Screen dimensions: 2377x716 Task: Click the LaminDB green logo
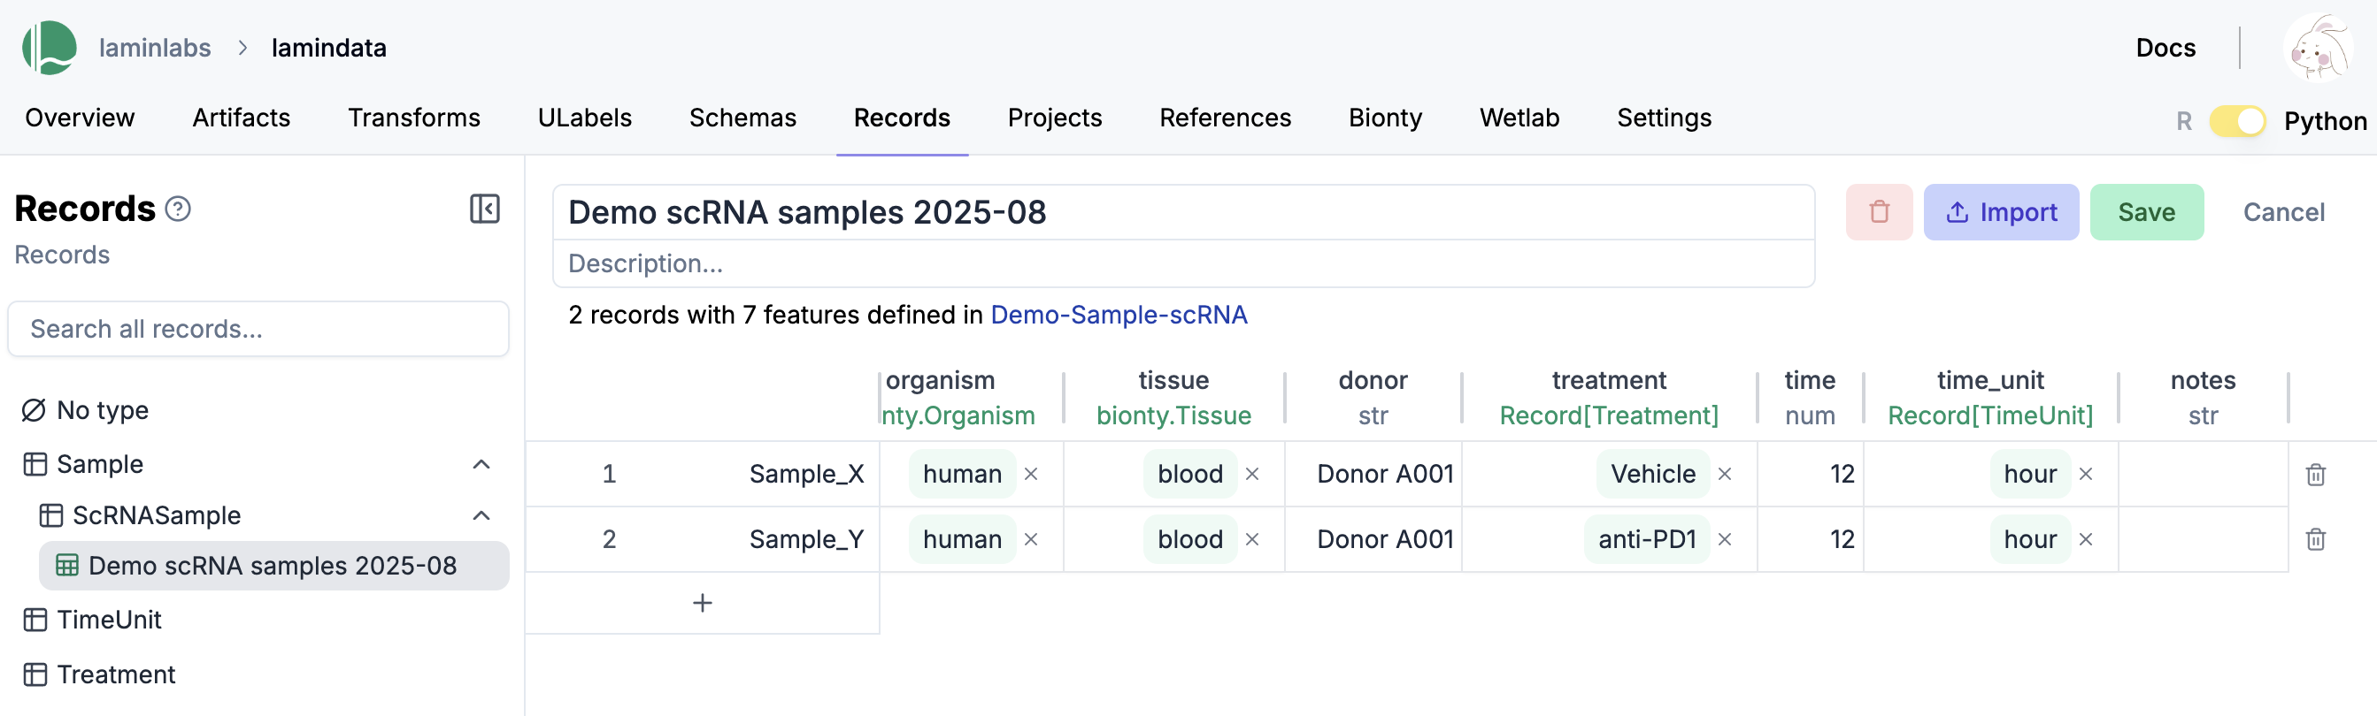(49, 47)
